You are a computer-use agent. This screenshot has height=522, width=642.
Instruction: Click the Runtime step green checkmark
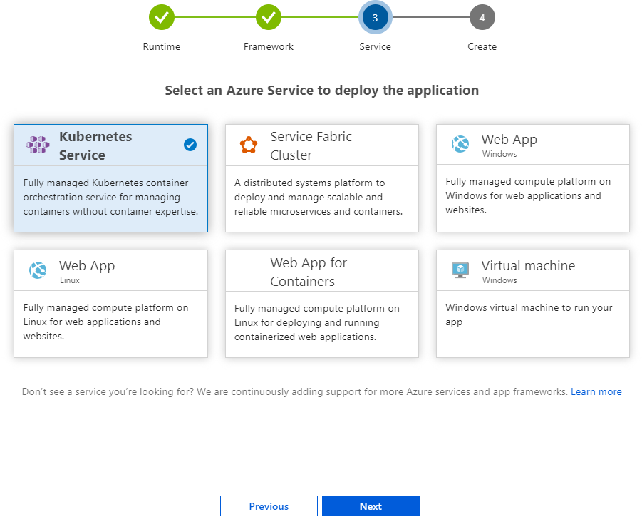click(162, 17)
